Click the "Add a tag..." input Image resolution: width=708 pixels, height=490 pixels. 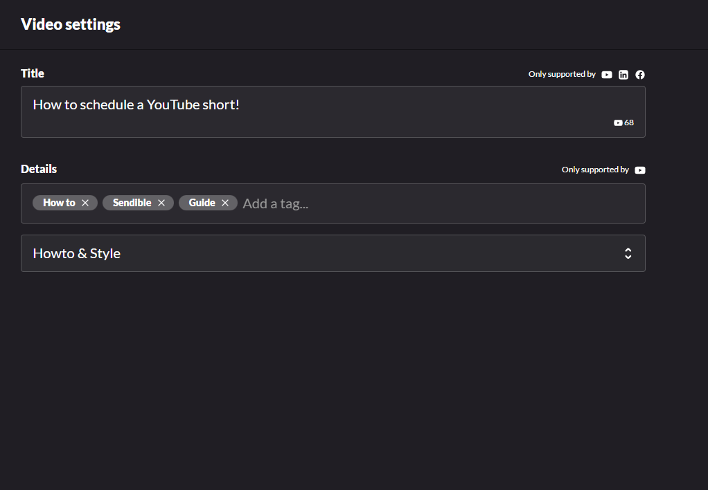(276, 203)
